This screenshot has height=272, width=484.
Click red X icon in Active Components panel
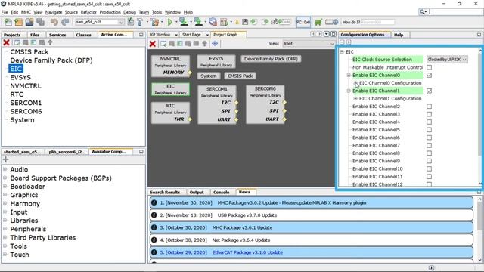6,42
